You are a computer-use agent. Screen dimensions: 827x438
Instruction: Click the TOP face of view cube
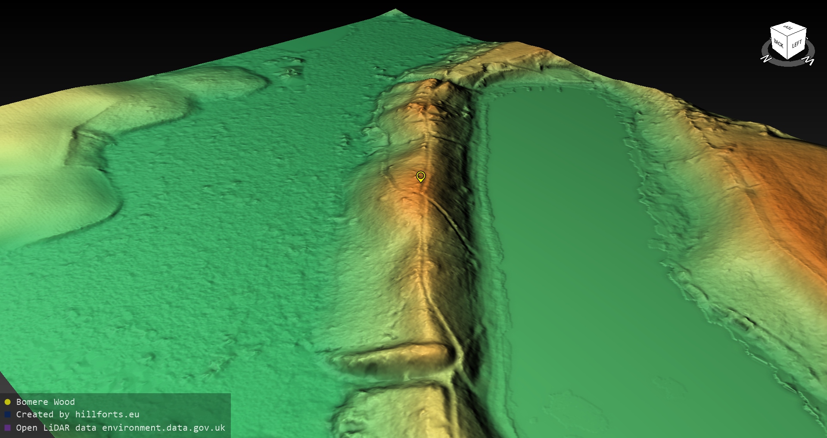(x=788, y=29)
